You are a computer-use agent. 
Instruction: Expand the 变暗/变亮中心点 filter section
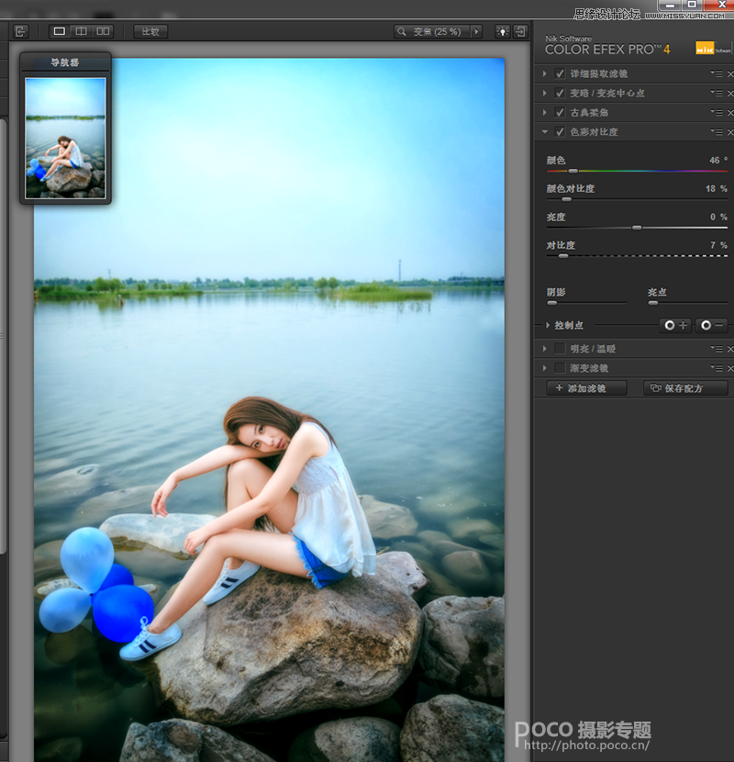(546, 93)
